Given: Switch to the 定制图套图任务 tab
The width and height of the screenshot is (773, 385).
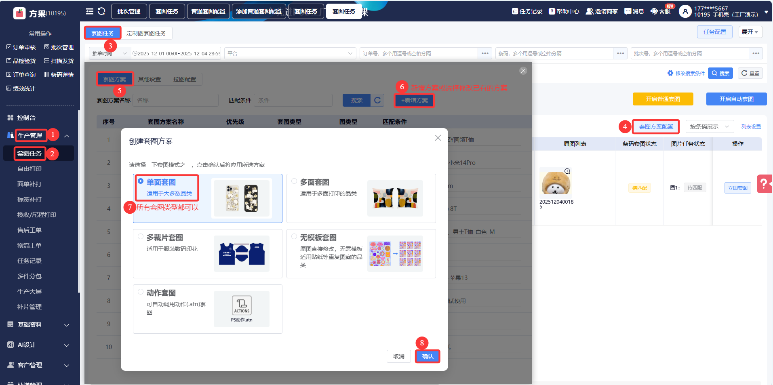Looking at the screenshot, I should 146,33.
